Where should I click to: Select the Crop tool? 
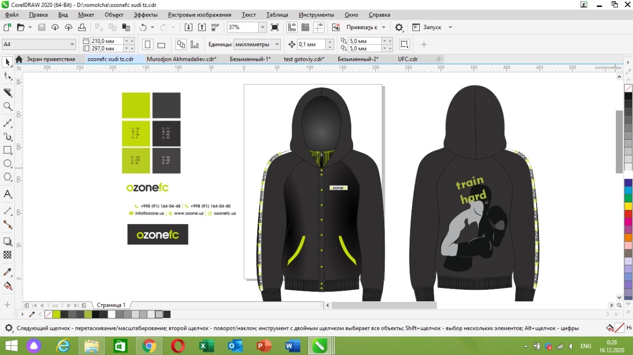click(7, 92)
